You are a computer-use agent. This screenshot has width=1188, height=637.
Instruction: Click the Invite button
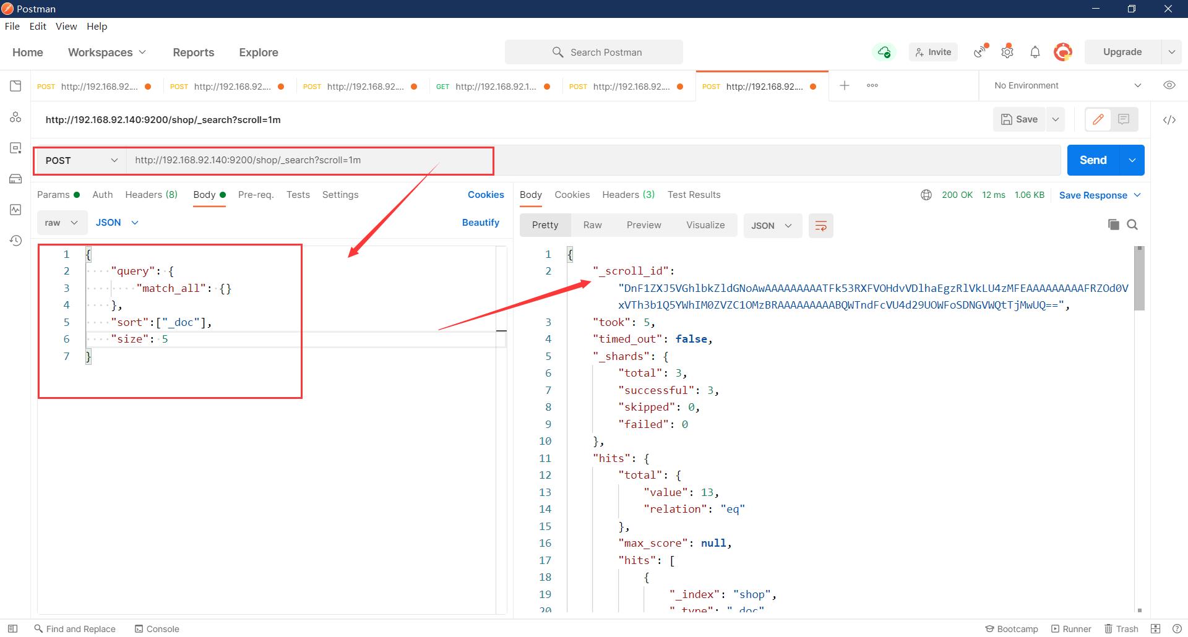[933, 52]
